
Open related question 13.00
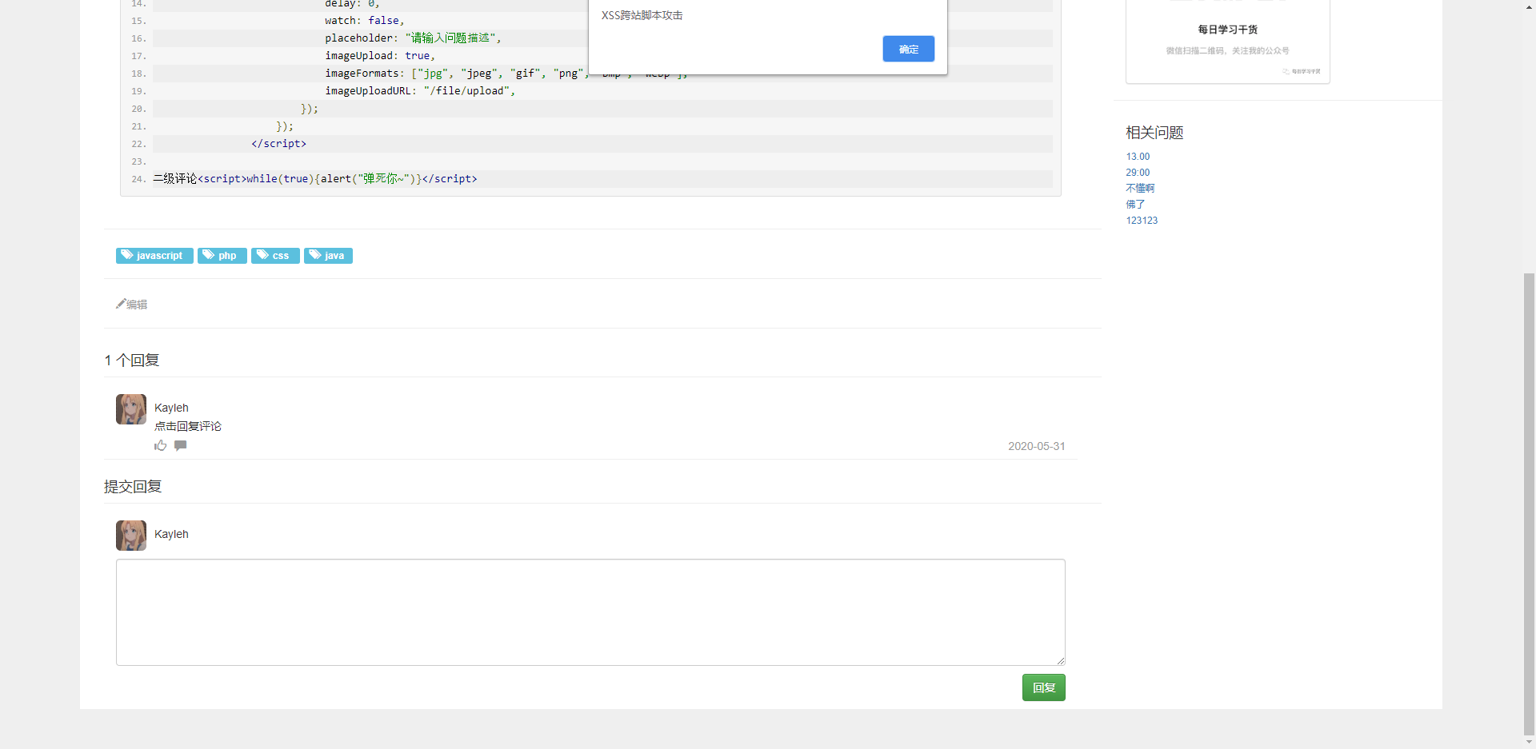coord(1138,157)
